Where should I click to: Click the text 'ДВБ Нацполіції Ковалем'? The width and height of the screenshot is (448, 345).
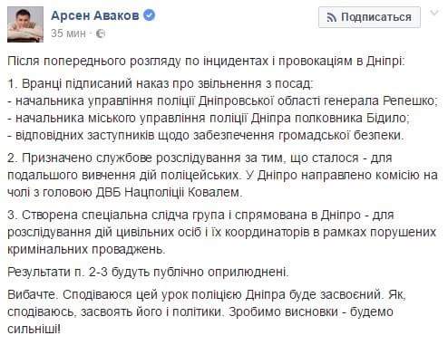pos(169,192)
